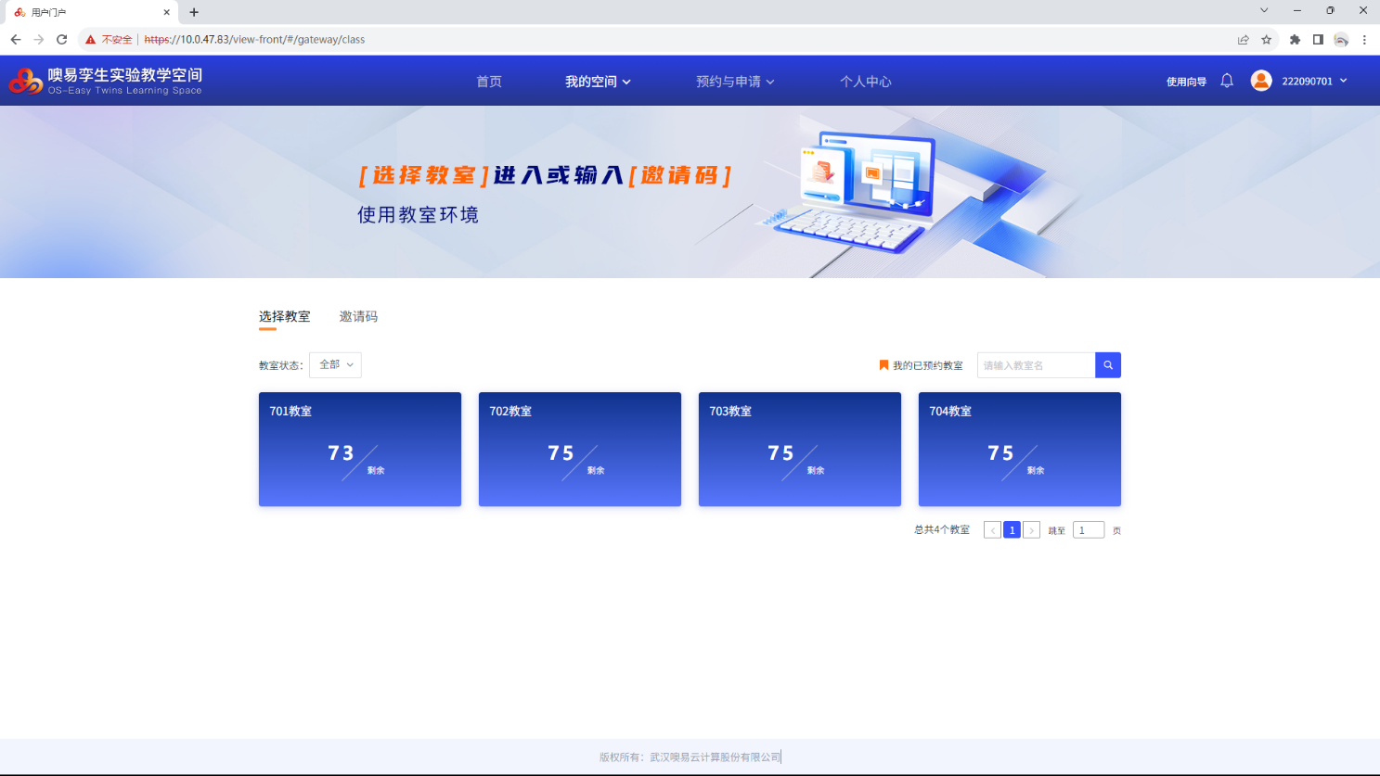Reload the page using refresh icon
Screen dimensions: 1380x776
point(62,39)
